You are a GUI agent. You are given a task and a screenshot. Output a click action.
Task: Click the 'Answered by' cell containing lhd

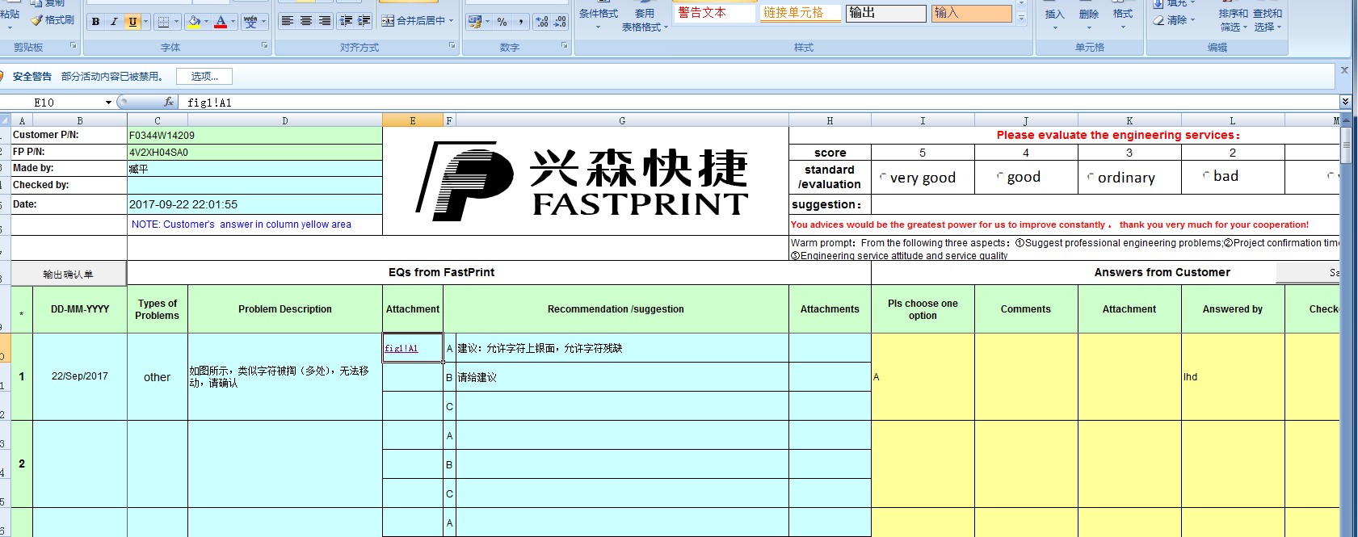click(1233, 376)
